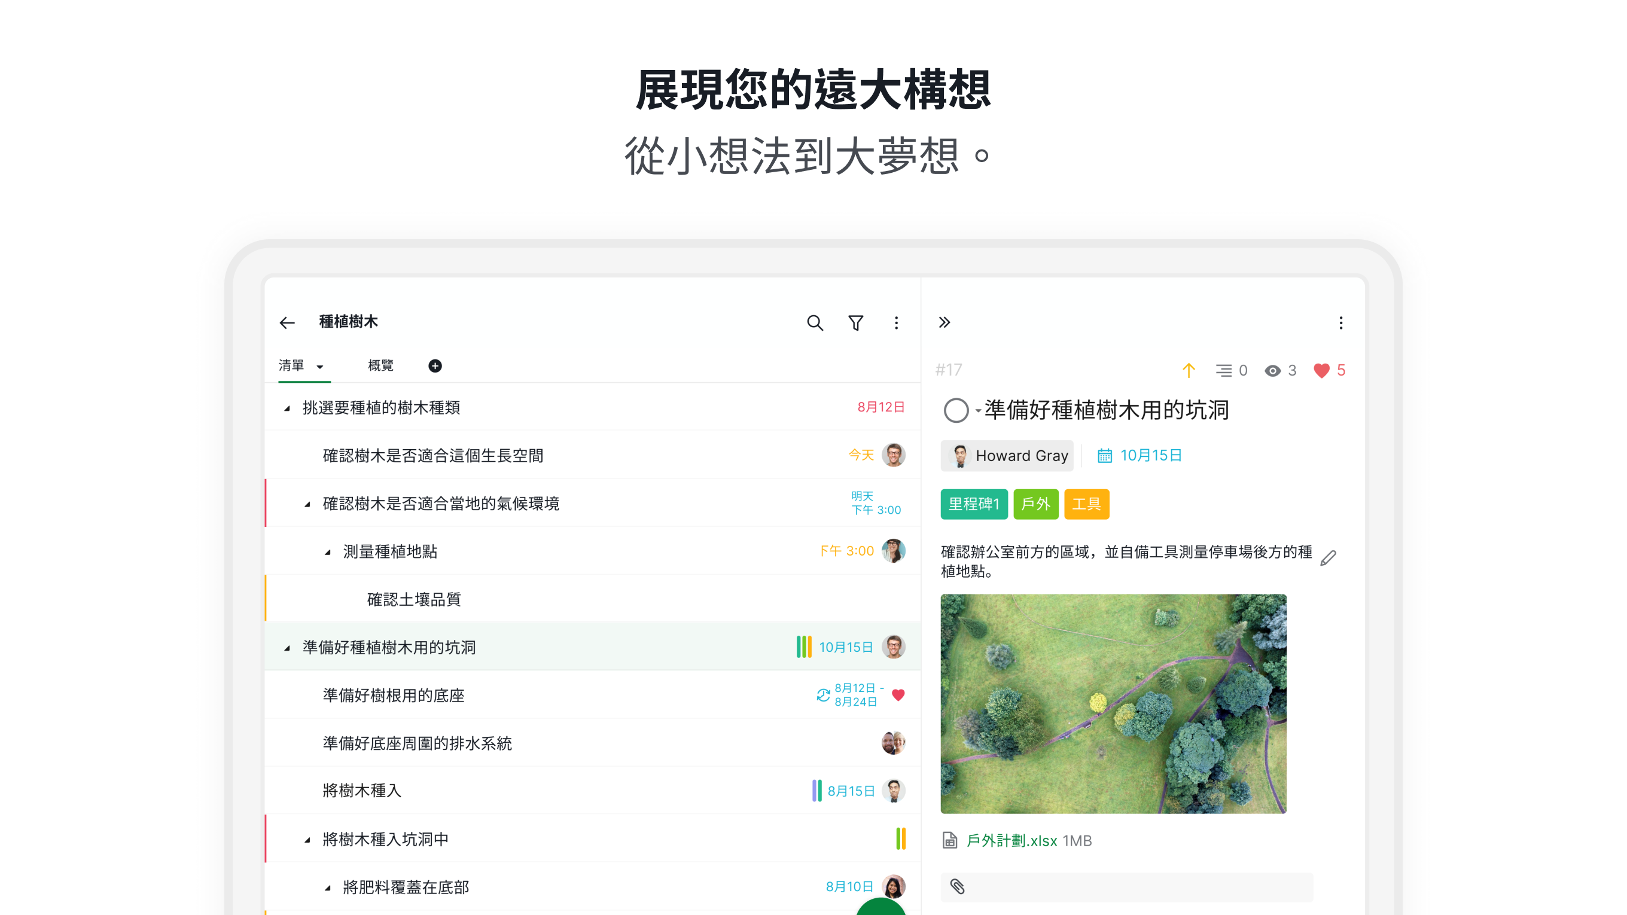1627x915 pixels.
Task: Collapse the 將肥料覆蓋在底部 group
Action: [327, 889]
